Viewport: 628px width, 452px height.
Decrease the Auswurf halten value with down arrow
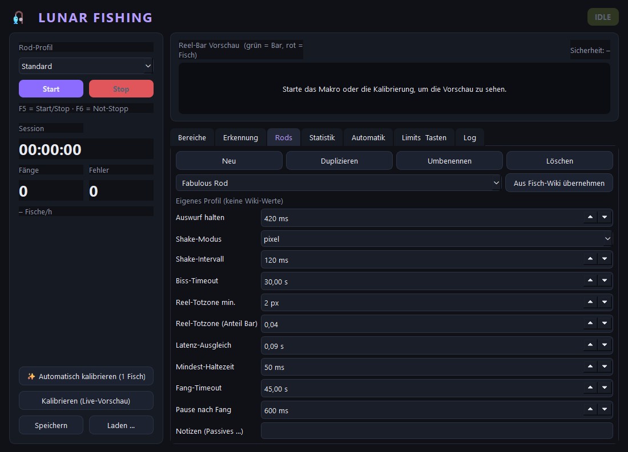[605, 217]
